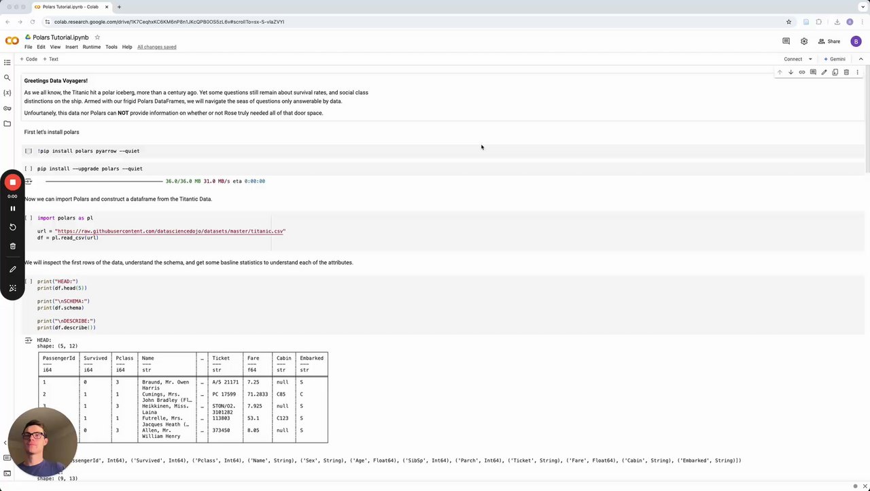This screenshot has width=870, height=491.
Task: Open the purple B account avatar in Colab
Action: tap(856, 41)
